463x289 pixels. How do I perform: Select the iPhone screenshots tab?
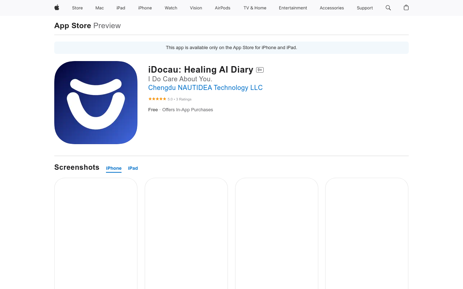pos(114,168)
